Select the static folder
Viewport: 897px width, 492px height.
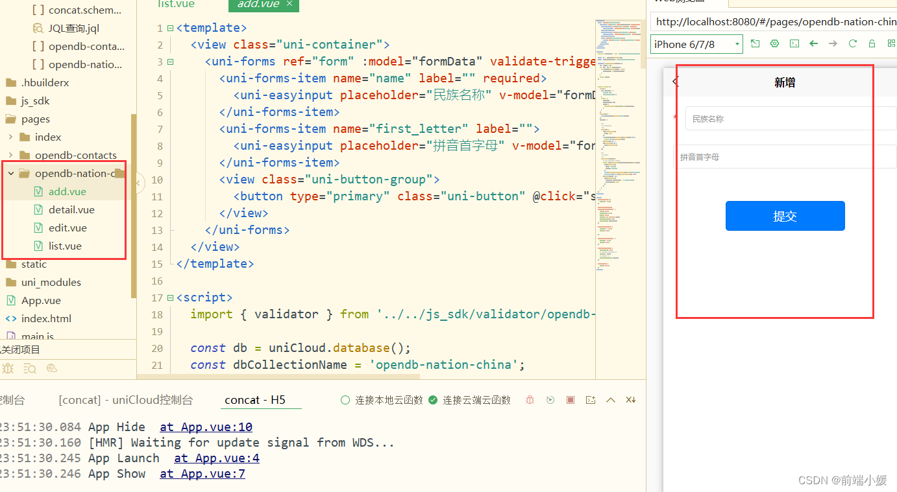point(34,264)
